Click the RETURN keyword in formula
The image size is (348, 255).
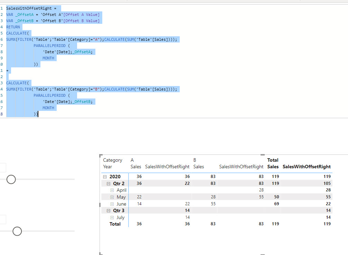pyautogui.click(x=13, y=27)
